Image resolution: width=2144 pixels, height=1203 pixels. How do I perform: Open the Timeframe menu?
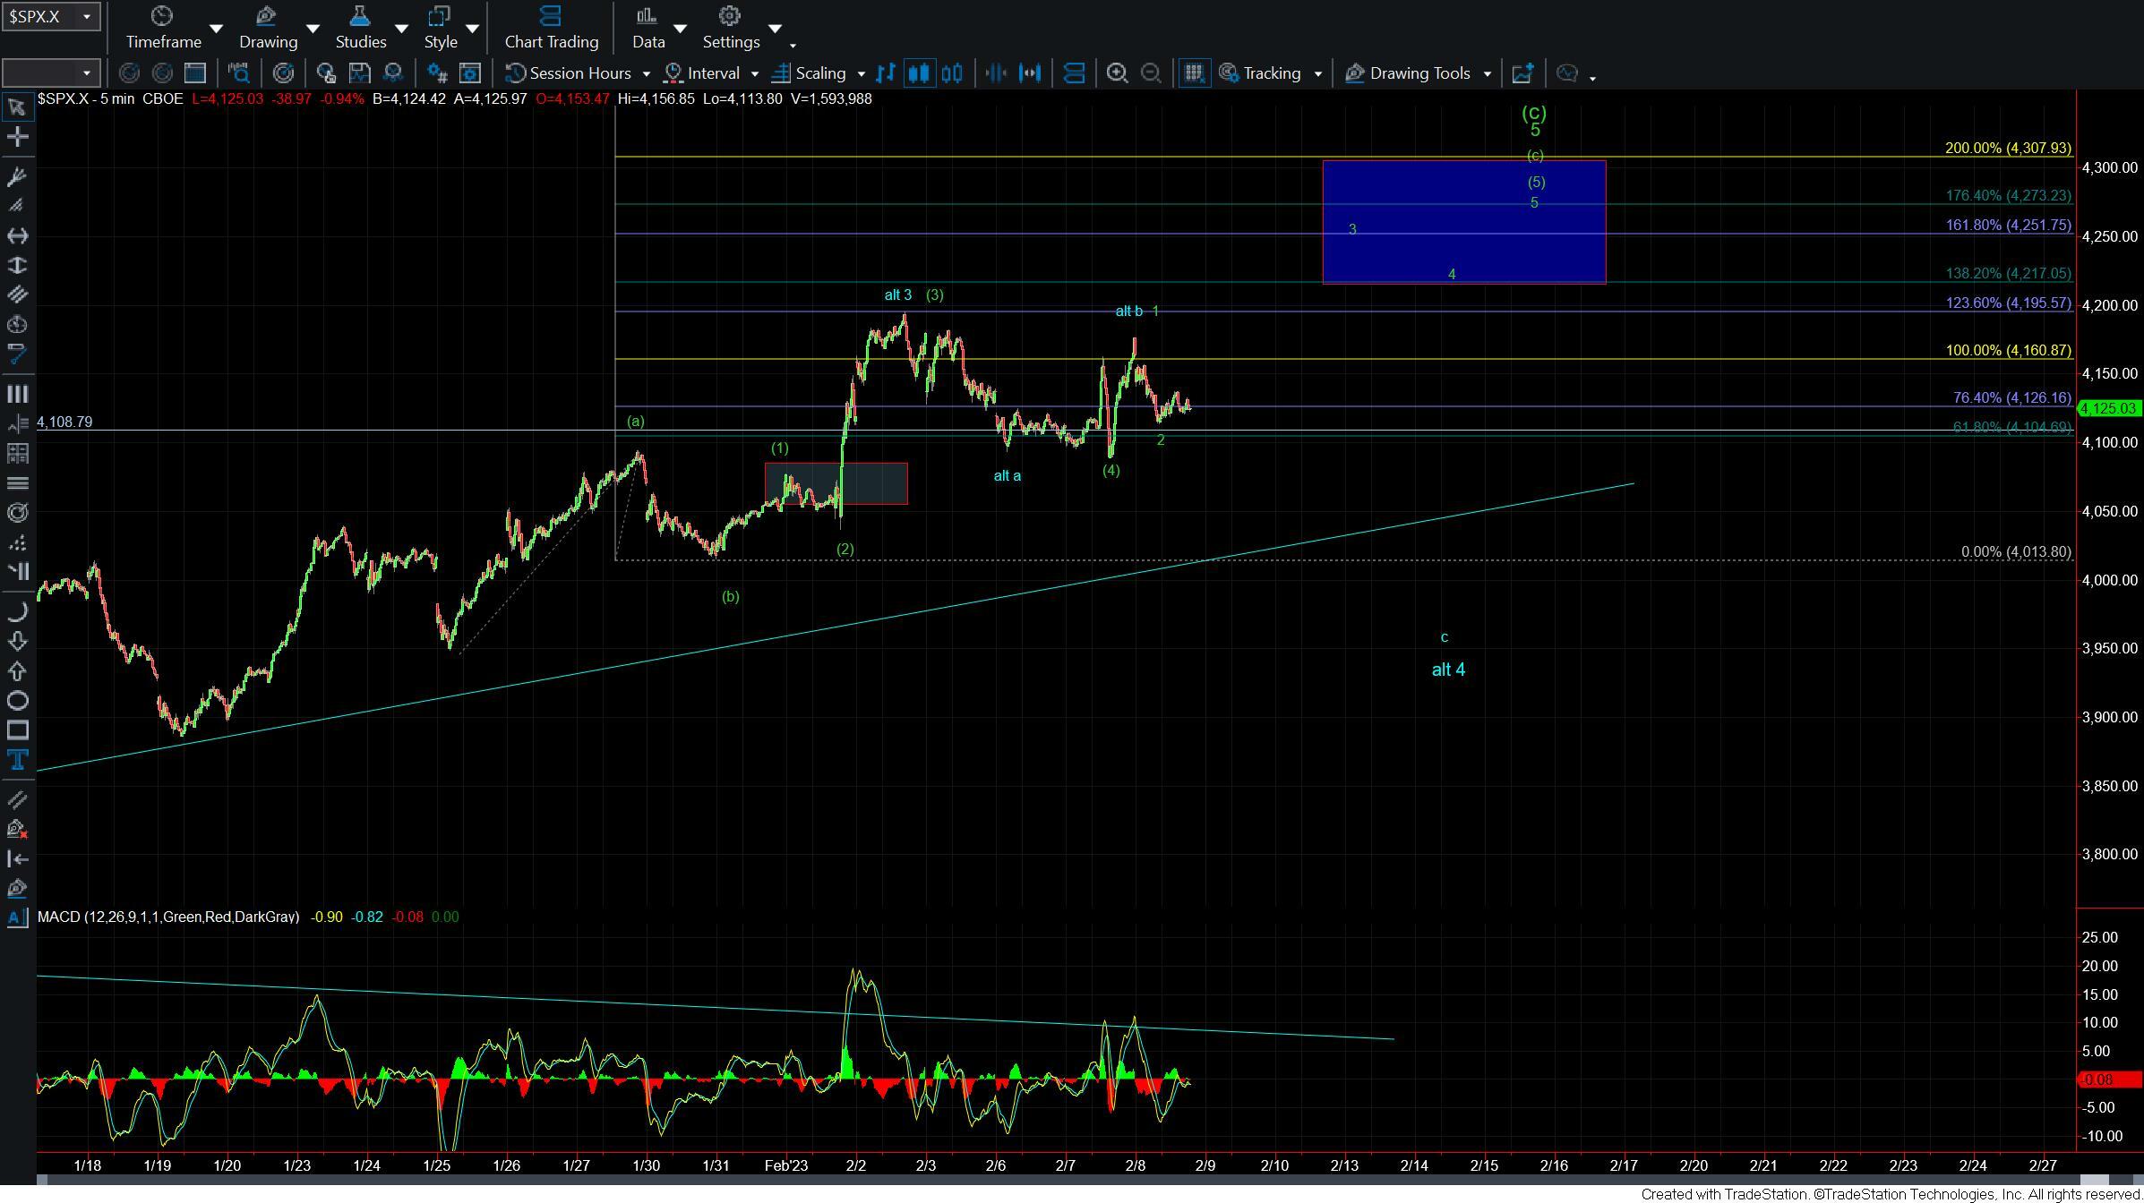[163, 28]
